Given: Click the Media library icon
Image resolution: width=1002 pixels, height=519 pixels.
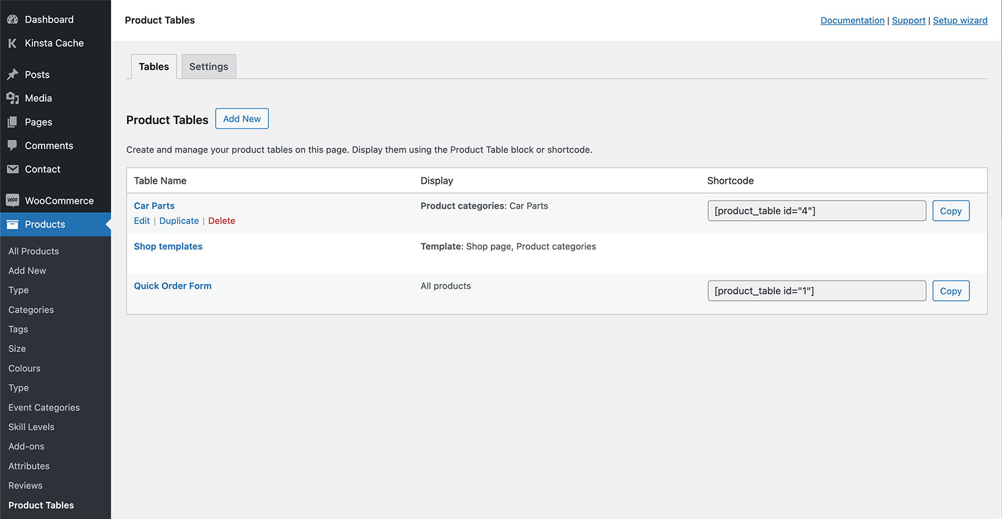Looking at the screenshot, I should (12, 98).
